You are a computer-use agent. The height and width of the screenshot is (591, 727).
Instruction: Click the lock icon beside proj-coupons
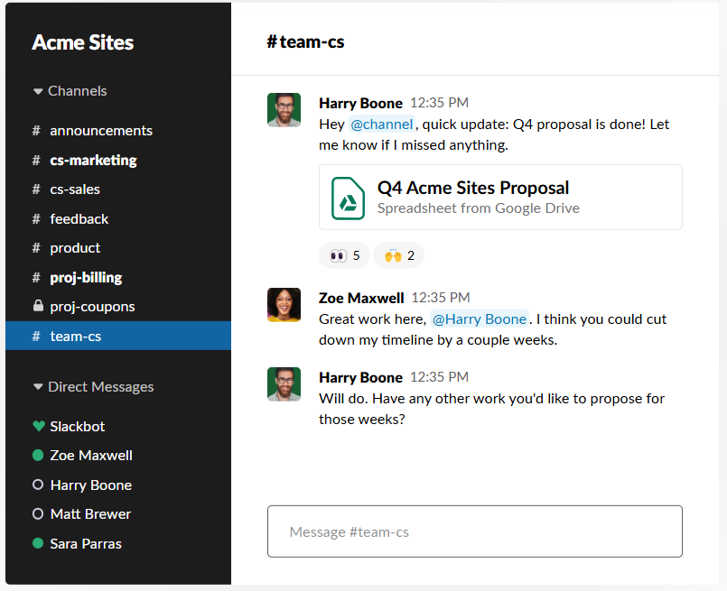coord(37,307)
